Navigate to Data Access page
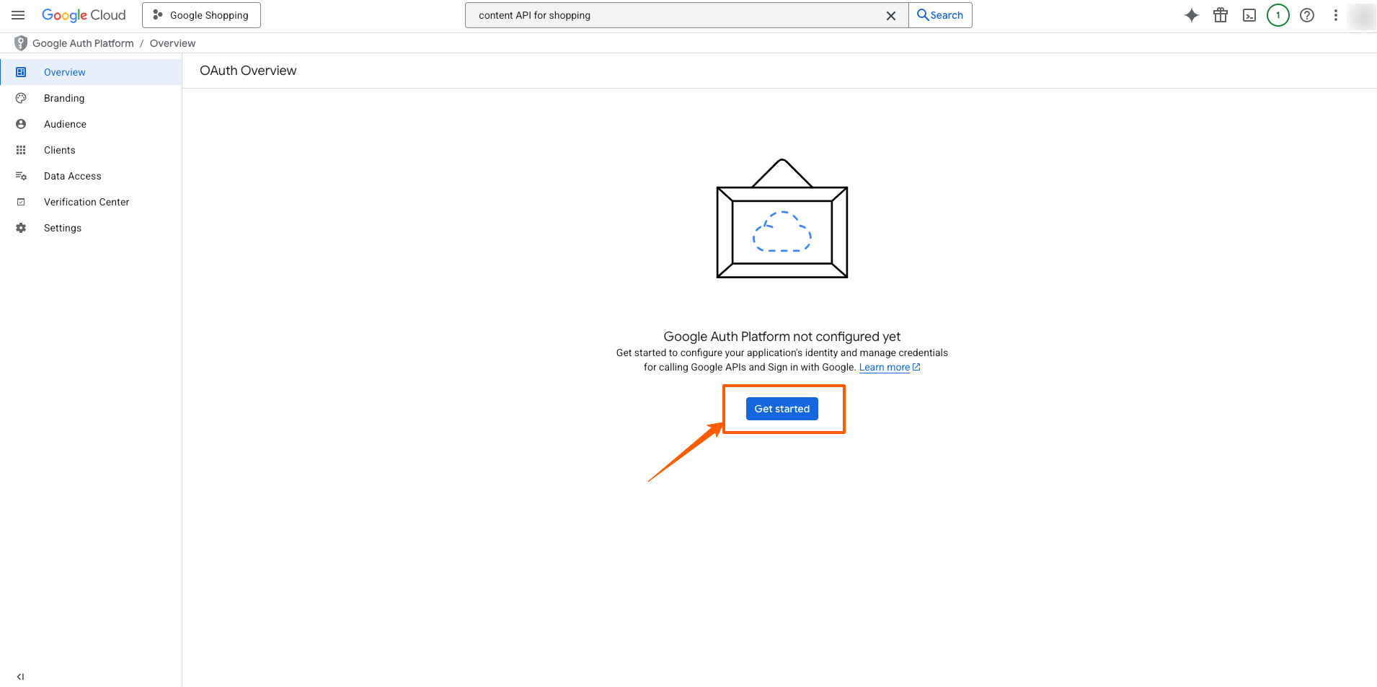 (72, 176)
